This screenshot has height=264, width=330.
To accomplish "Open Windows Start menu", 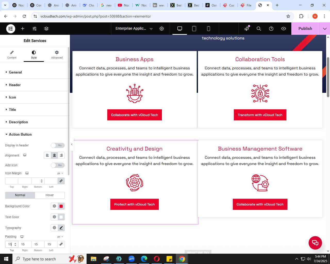I will pos(6,259).
